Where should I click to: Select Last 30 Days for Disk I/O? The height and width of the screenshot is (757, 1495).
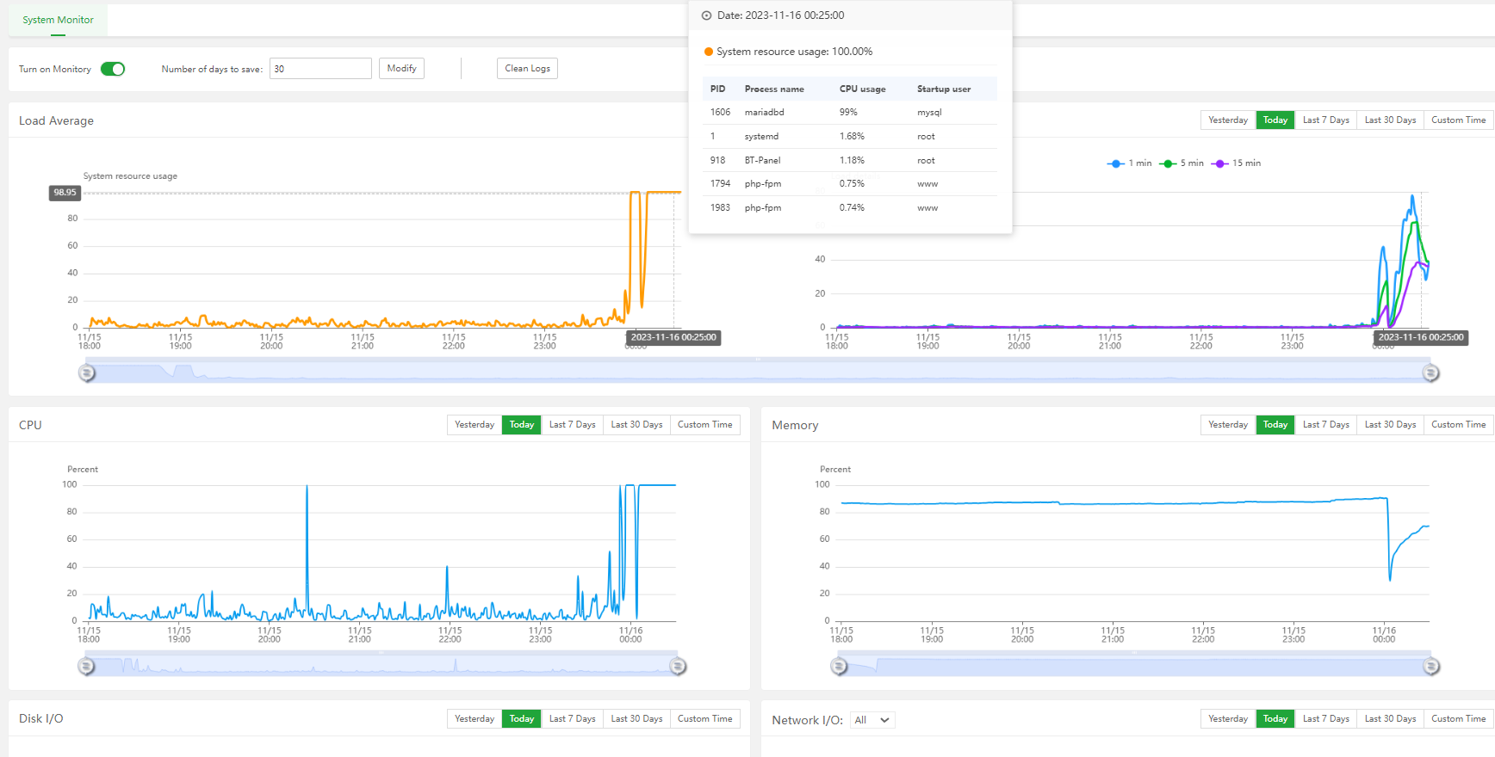click(x=636, y=719)
